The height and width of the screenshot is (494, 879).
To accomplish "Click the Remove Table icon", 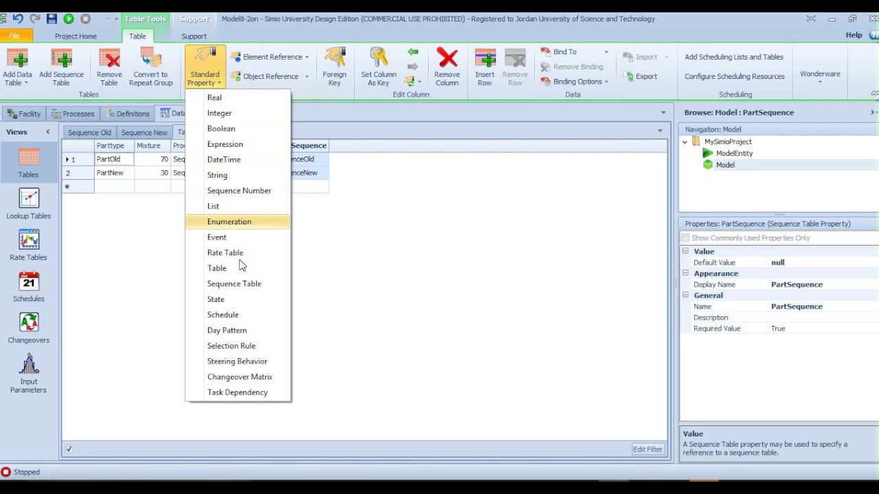I will coord(109,67).
